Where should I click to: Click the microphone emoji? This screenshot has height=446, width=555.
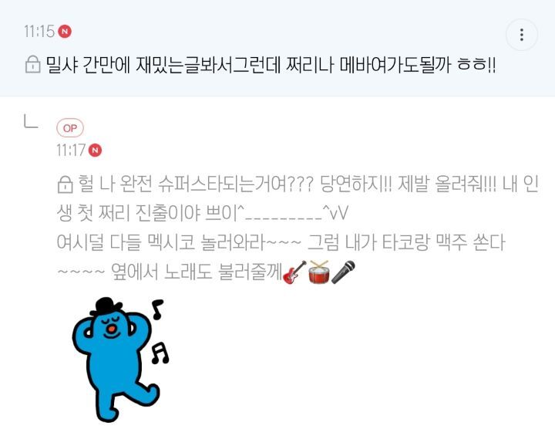click(343, 272)
